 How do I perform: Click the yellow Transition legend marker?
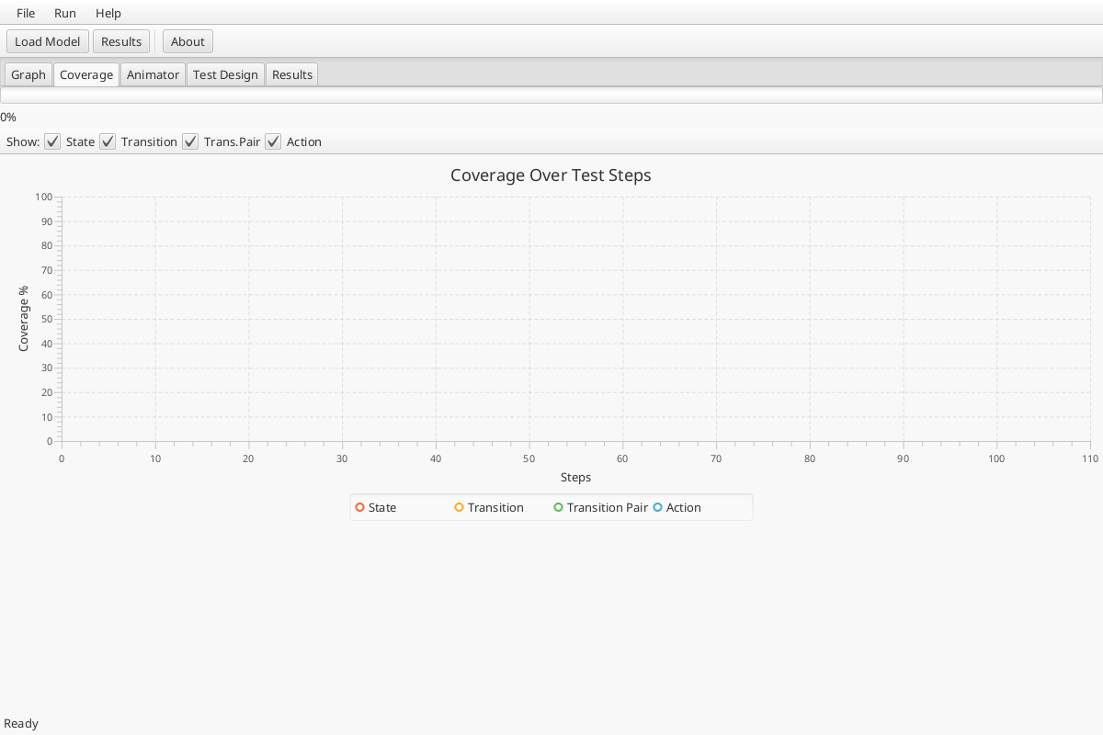point(460,507)
